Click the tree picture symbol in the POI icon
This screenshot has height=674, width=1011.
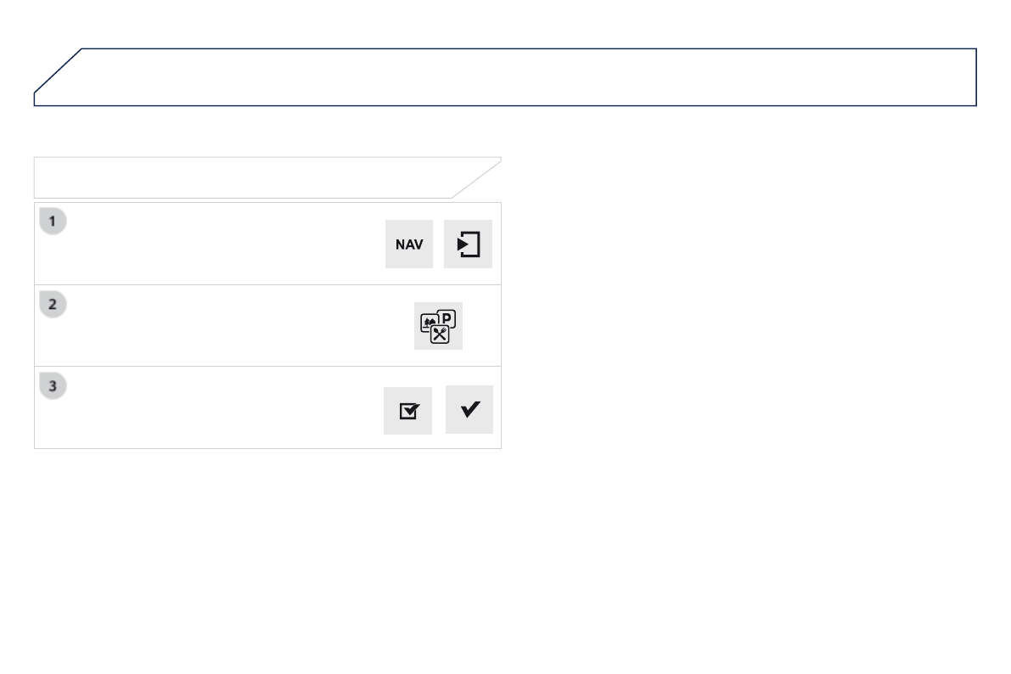[x=428, y=323]
